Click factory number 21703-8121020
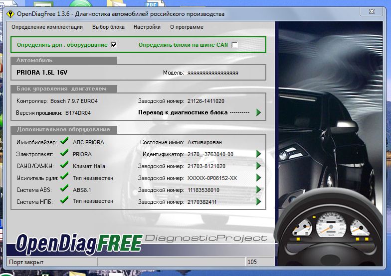Viewport: 391px width, 276px height. [x=206, y=166]
